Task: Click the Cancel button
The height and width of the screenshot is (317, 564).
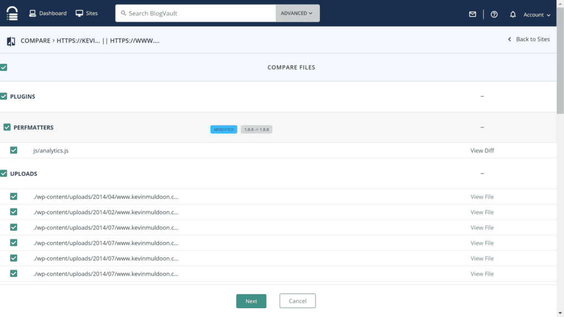Action: pyautogui.click(x=297, y=301)
